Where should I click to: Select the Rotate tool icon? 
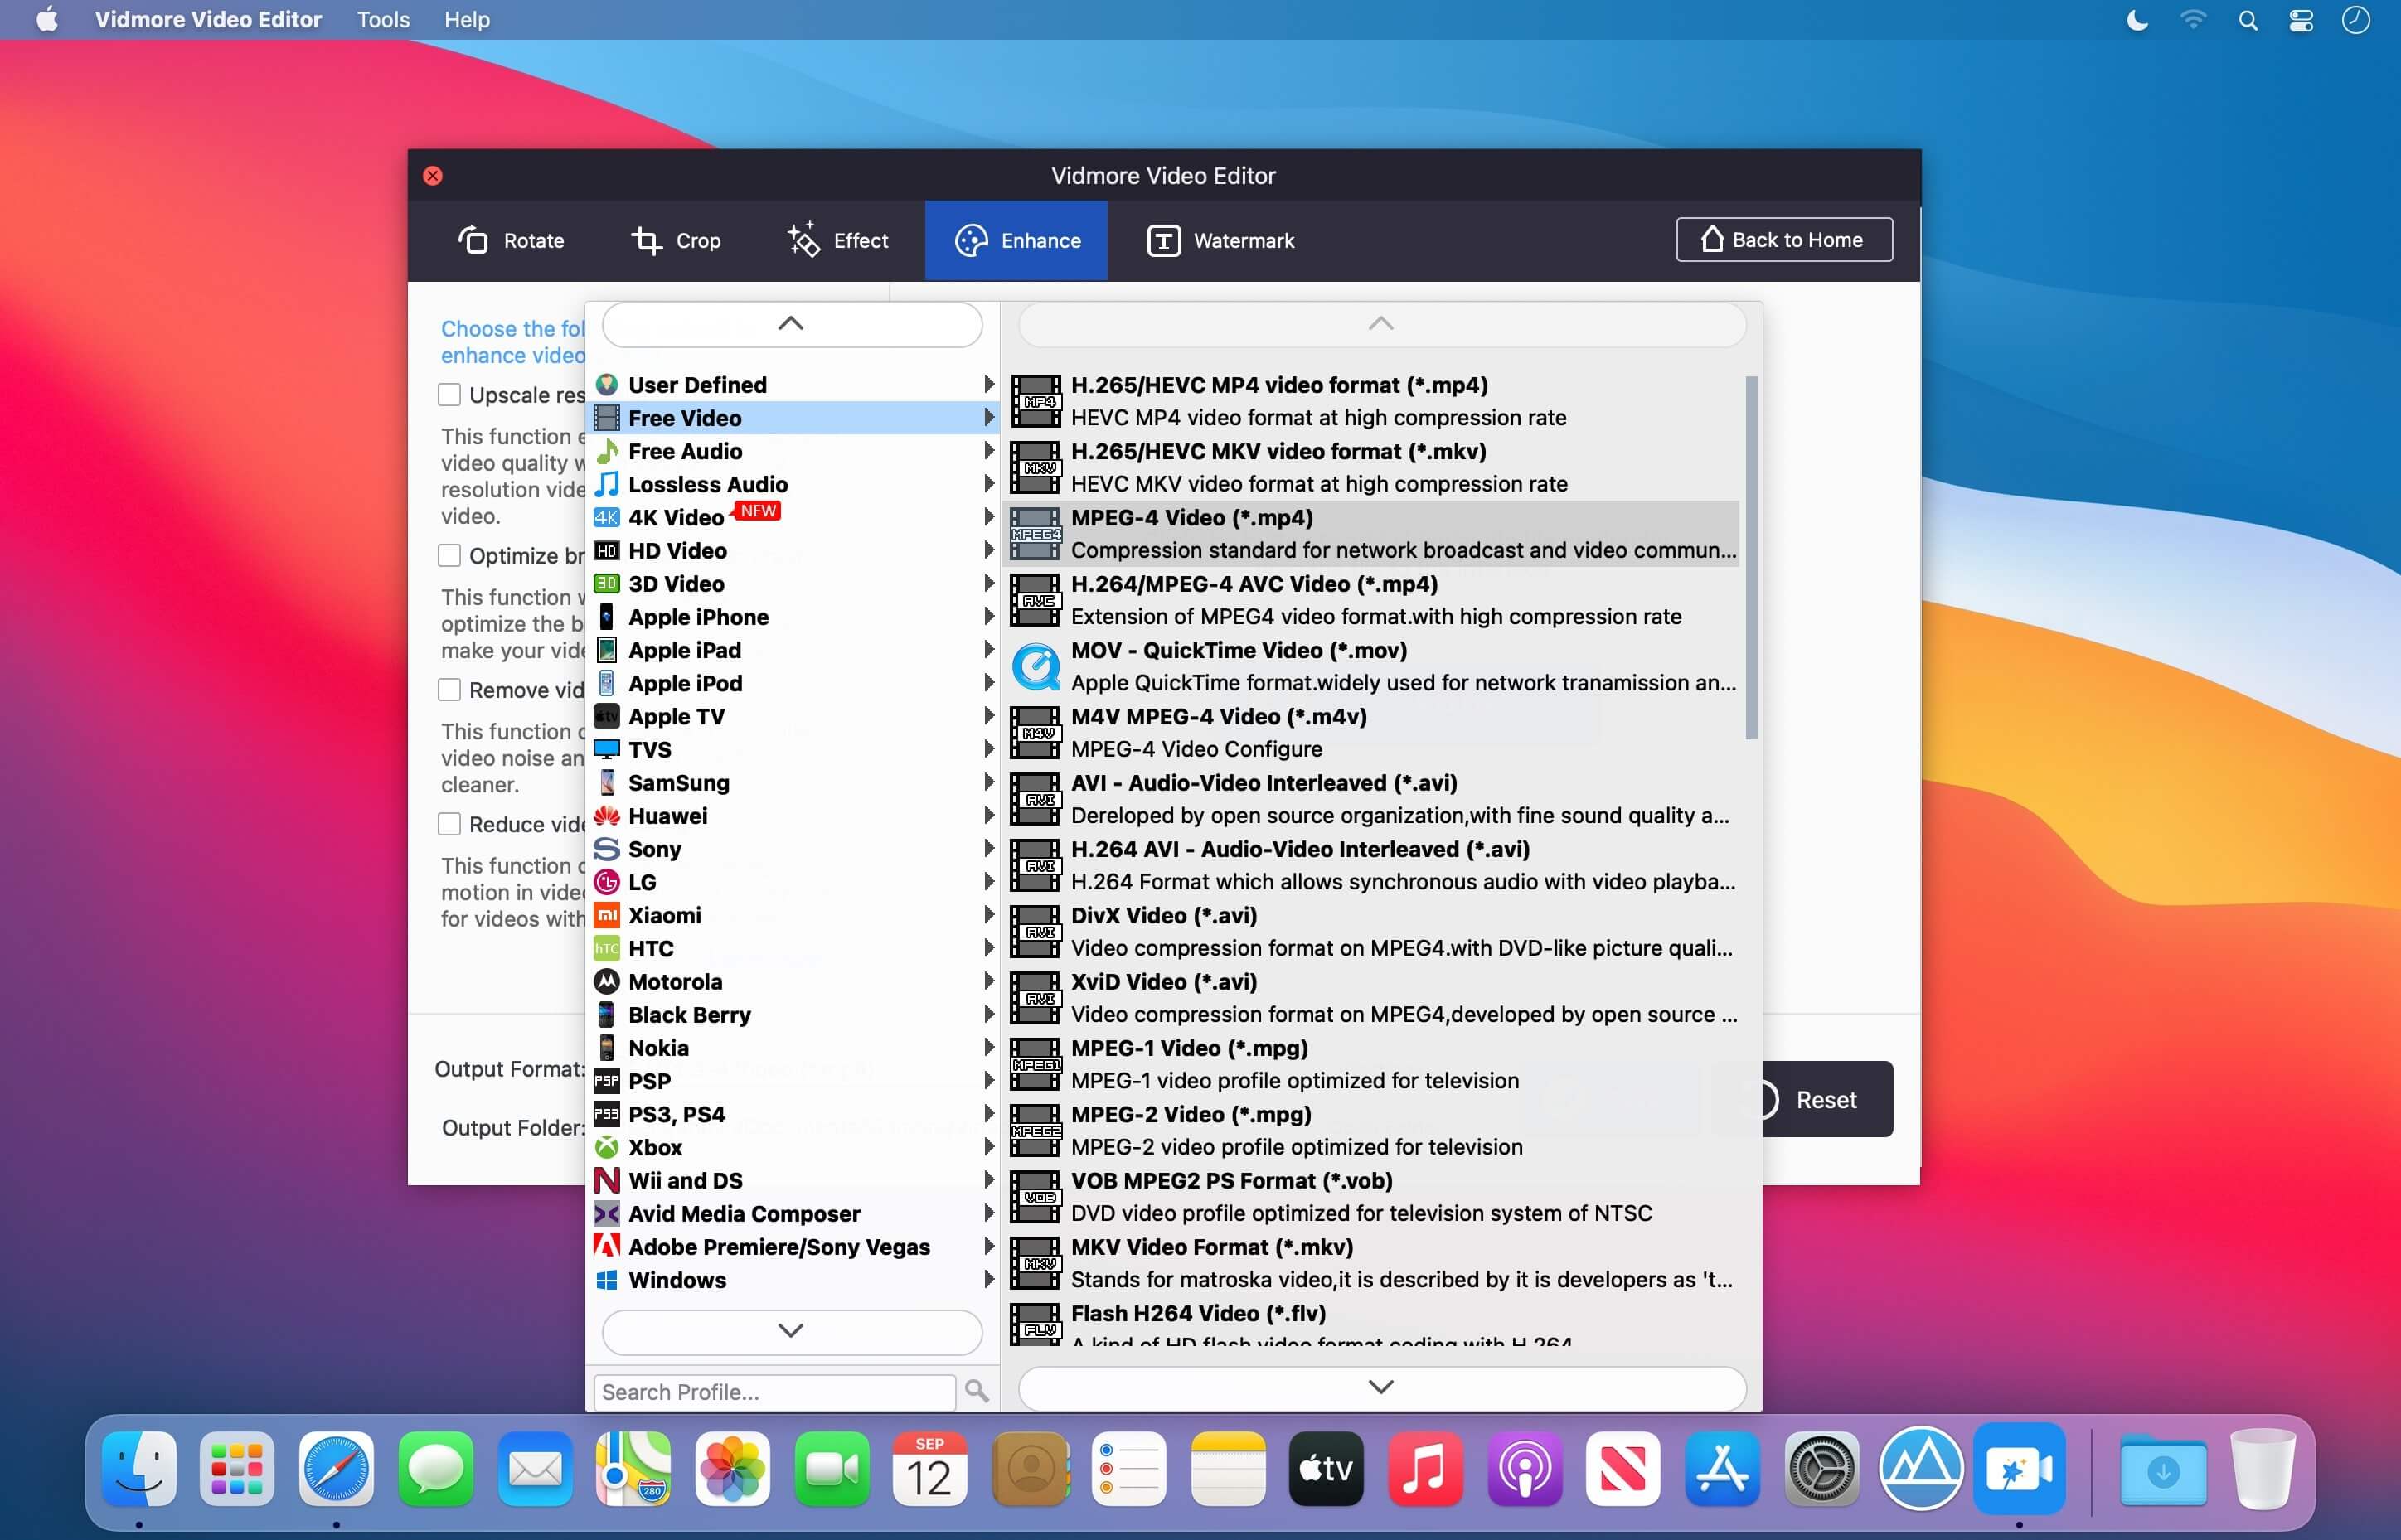pos(472,240)
